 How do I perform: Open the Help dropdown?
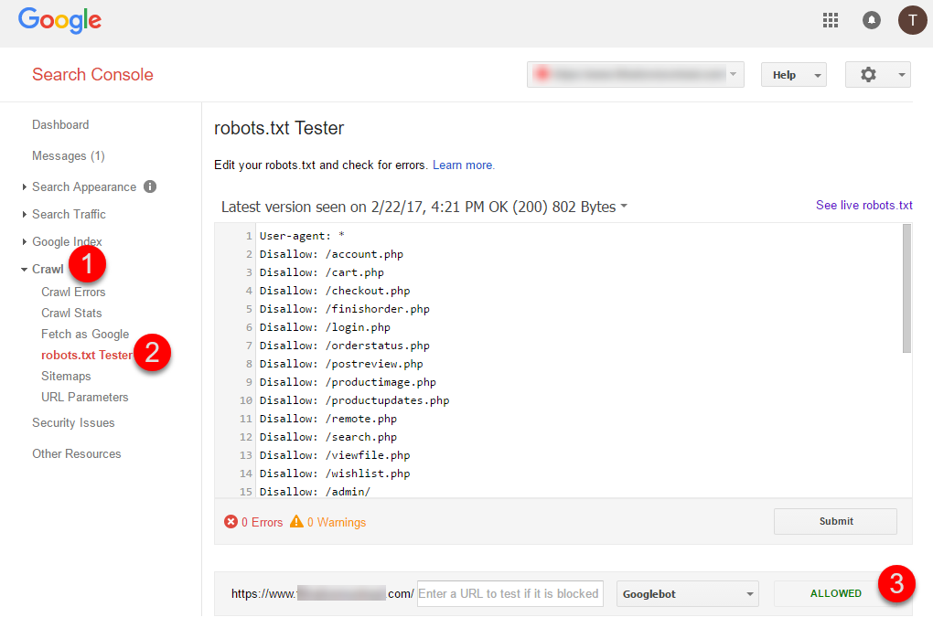pyautogui.click(x=794, y=75)
